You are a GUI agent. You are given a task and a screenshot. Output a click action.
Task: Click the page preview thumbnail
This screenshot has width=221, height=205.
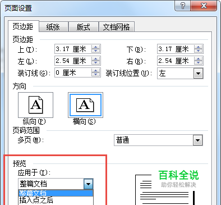click(x=165, y=190)
